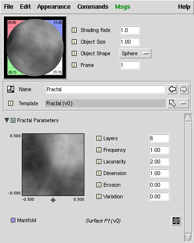The image size is (194, 243).
Task: Open the Commands menu
Action: pyautogui.click(x=93, y=7)
